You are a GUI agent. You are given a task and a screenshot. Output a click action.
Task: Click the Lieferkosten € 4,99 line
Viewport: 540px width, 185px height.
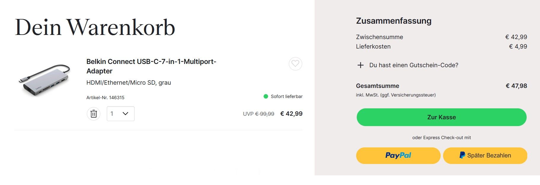point(442,46)
